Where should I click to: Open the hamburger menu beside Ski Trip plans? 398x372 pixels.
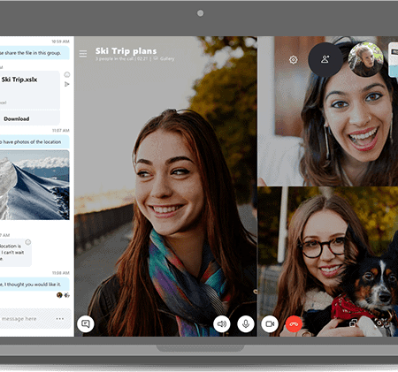[x=83, y=54]
